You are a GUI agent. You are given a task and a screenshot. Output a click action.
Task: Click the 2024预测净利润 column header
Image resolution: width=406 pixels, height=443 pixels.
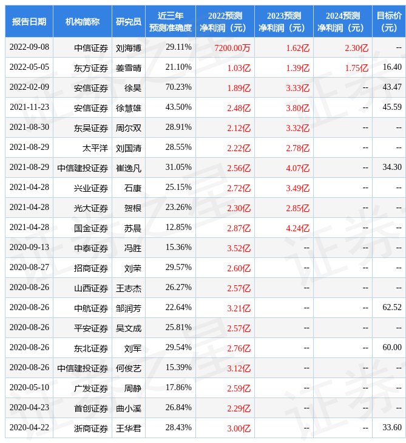pyautogui.click(x=342, y=21)
